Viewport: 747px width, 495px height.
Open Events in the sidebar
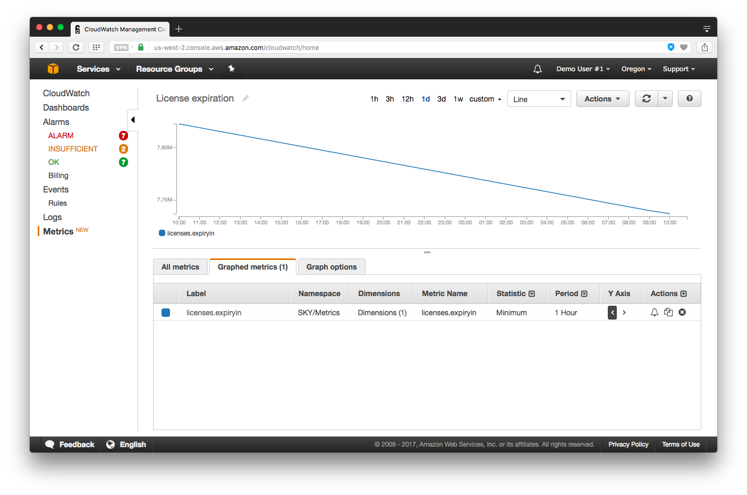(x=56, y=189)
